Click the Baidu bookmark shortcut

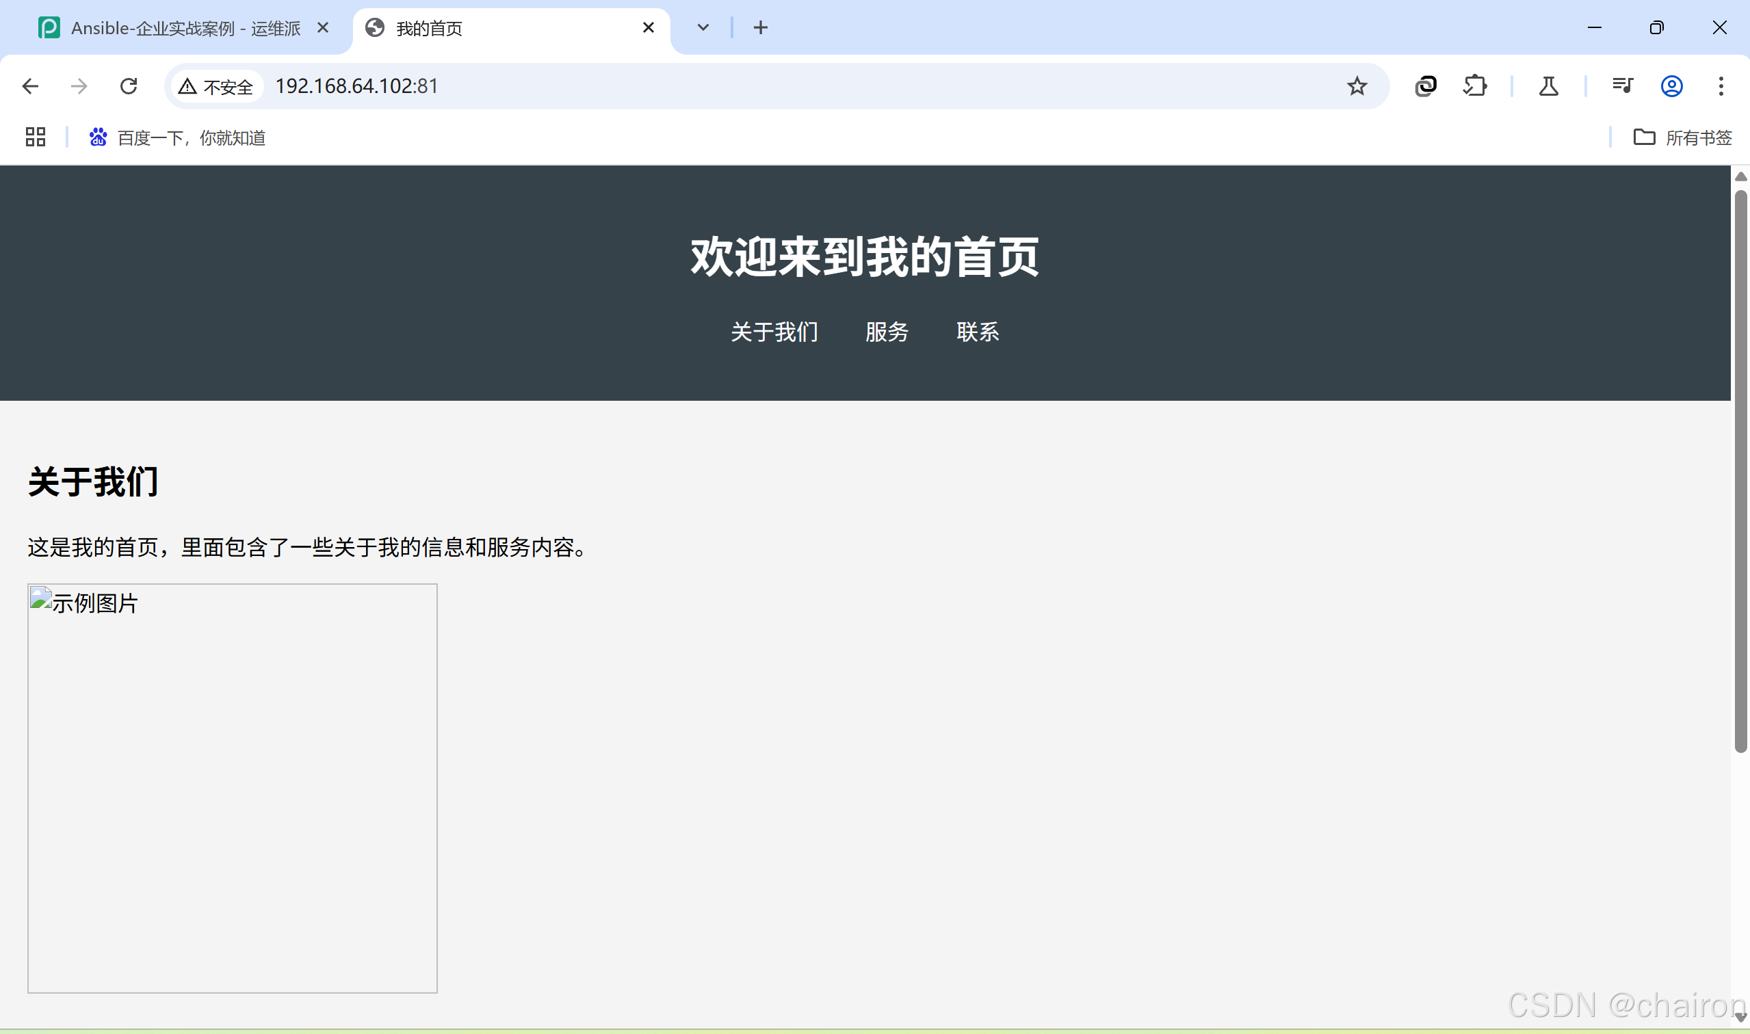178,138
